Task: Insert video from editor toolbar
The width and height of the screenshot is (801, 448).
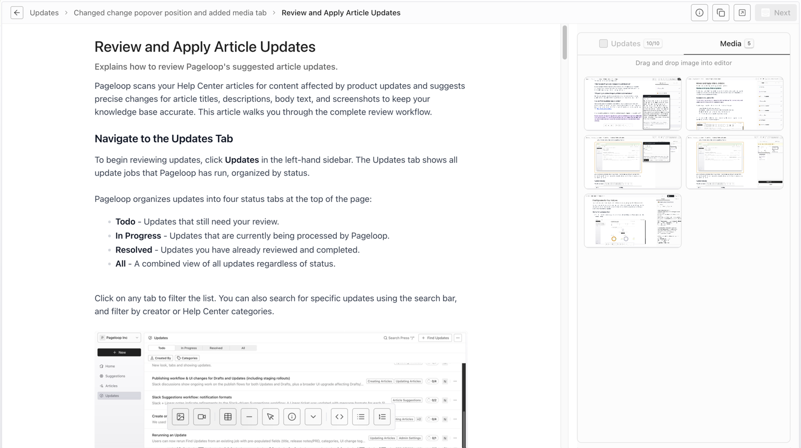Action: pyautogui.click(x=202, y=417)
